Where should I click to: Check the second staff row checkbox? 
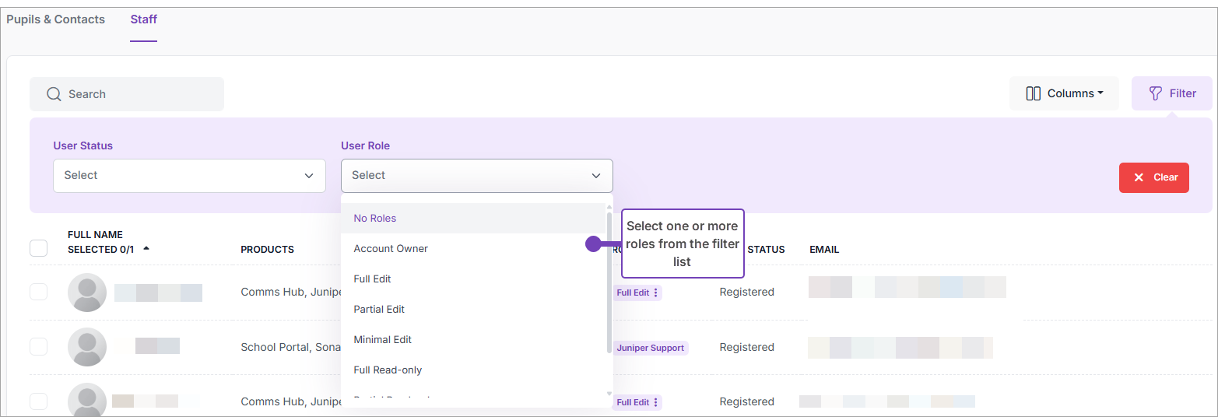[38, 347]
